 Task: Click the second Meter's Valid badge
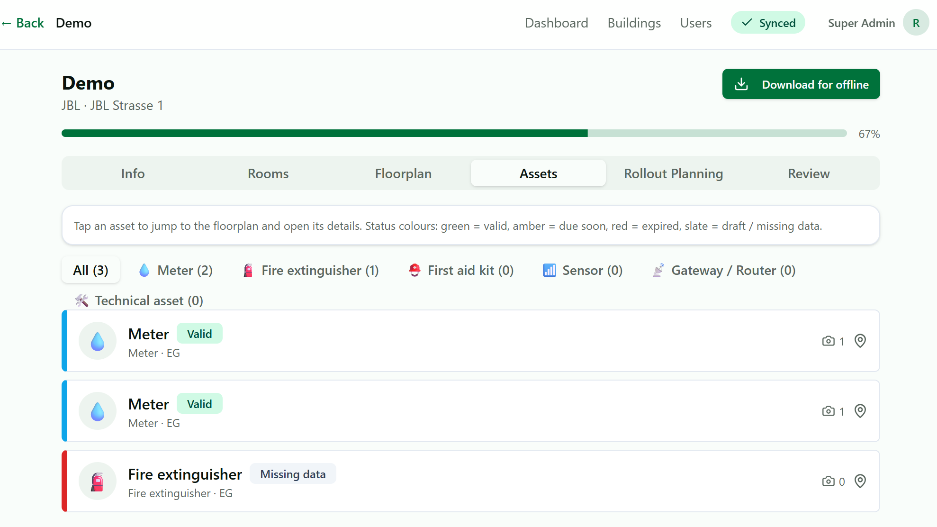[x=199, y=404]
